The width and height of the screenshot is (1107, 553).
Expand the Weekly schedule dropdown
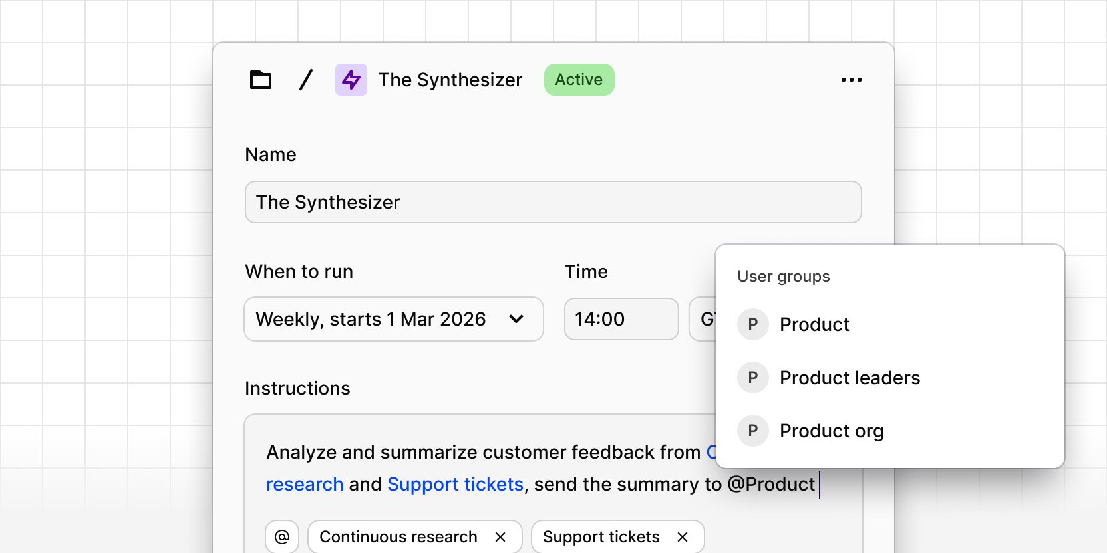[393, 319]
